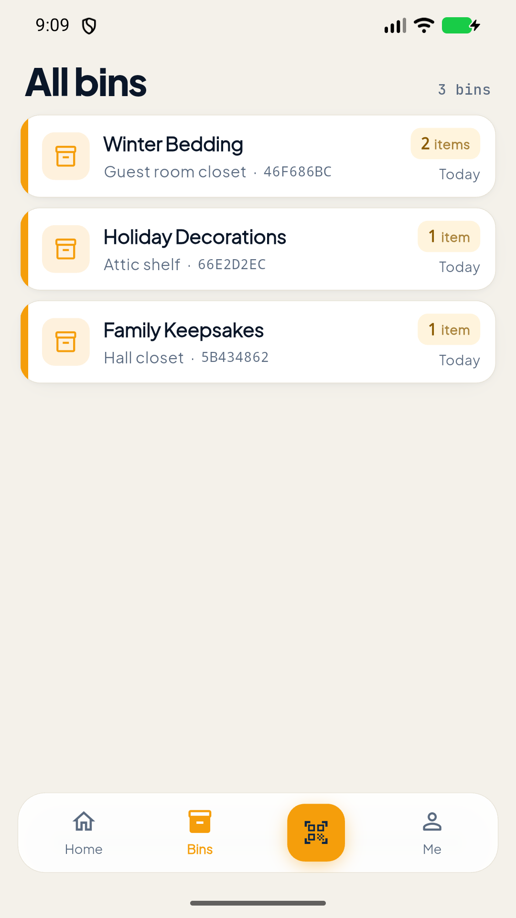Image resolution: width=516 pixels, height=918 pixels.
Task: Tap the Holiday Decorations box icon
Action: pyautogui.click(x=66, y=249)
